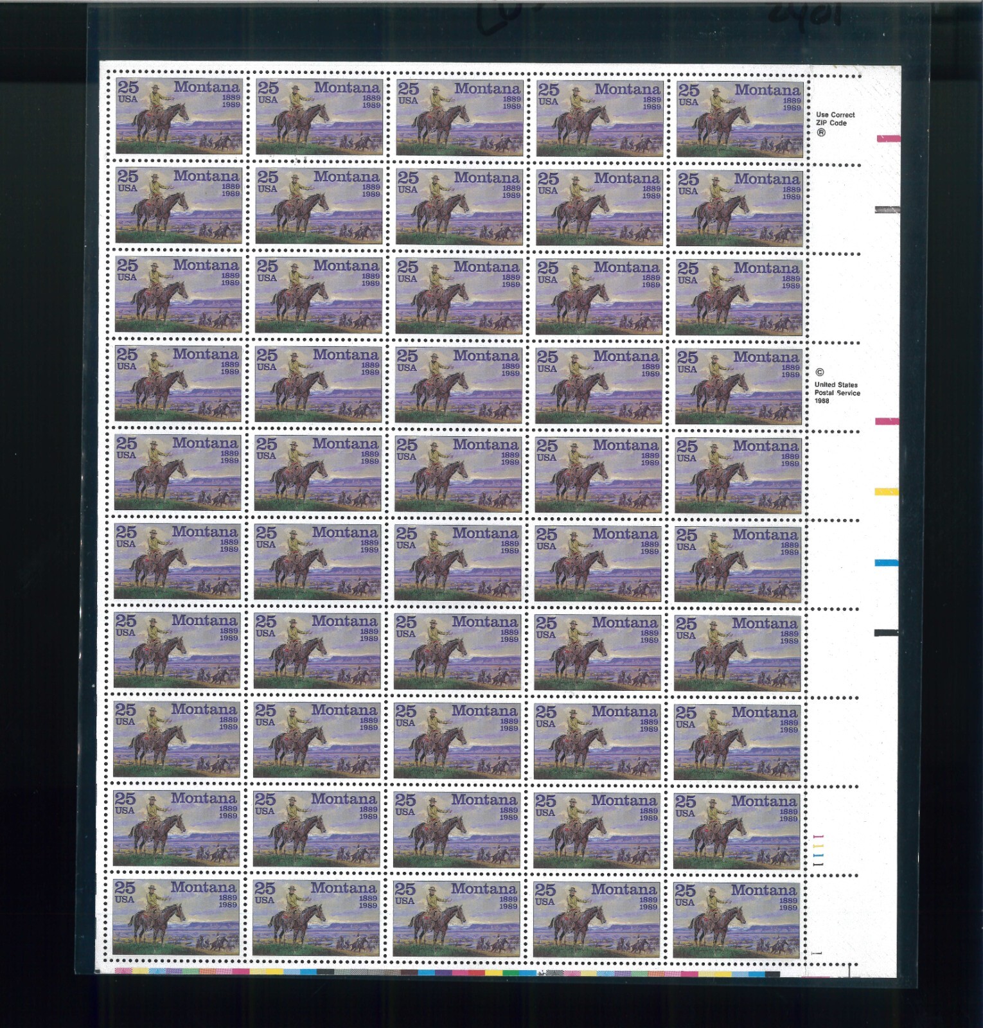Click the magenta color bar beside ZIP Code text
Image resolution: width=983 pixels, height=1028 pixels.
pos(888,139)
